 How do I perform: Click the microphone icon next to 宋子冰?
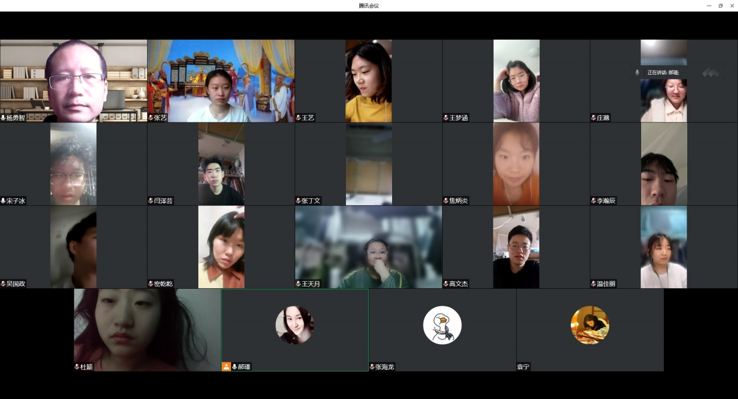[4, 201]
